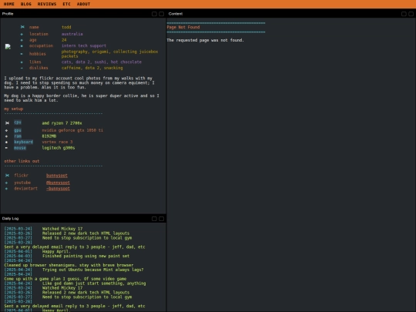The image size is (416, 312).
Task: Click 'amd ryzen 7 2700x' value
Action: [x=62, y=123]
